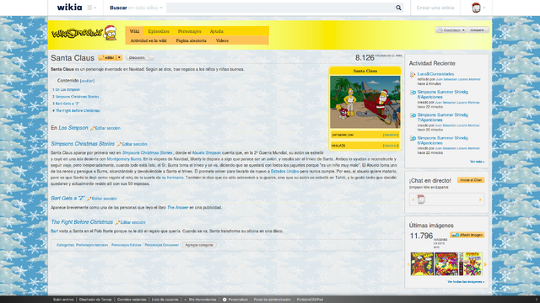Open 'Abuelo Simpson' article link
540x303 pixels.
coord(206,153)
